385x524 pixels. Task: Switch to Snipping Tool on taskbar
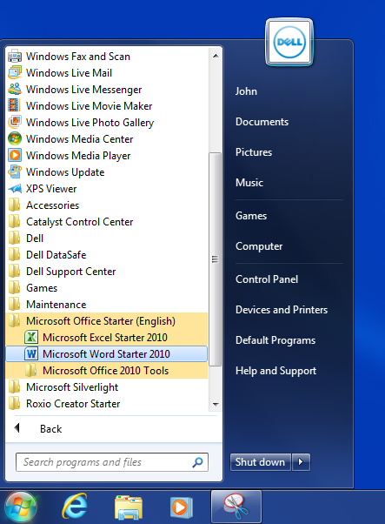pos(236,507)
